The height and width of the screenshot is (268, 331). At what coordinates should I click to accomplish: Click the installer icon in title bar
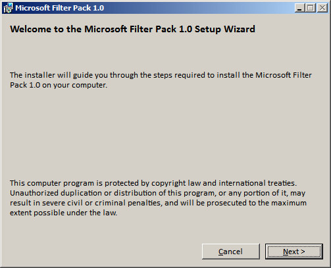click(8, 8)
